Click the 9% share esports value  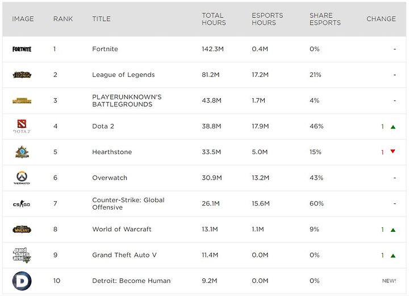314,229
